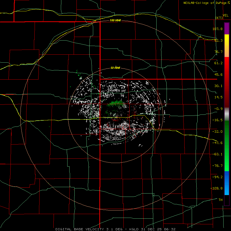231x231 pixels.
Task: Click the 45.6 velocity legend value
Action: coord(218,74)
